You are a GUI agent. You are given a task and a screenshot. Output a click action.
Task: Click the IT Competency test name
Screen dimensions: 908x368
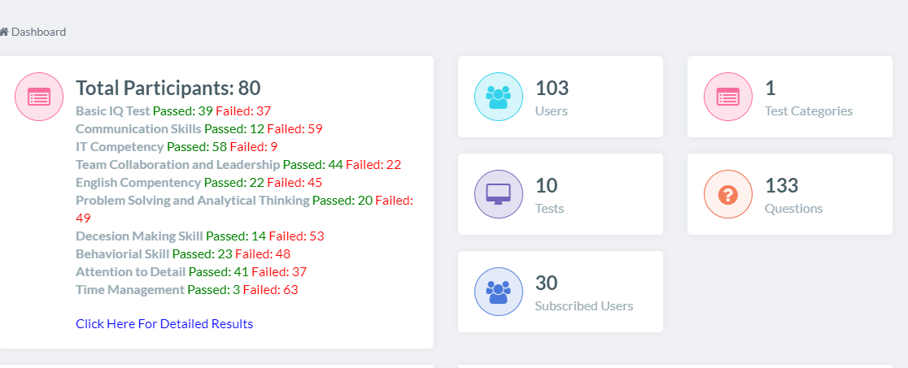pyautogui.click(x=120, y=146)
